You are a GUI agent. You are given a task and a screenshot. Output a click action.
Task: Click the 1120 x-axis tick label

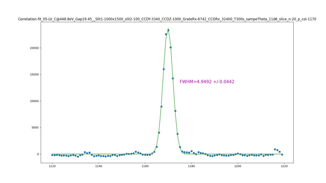pyautogui.click(x=52, y=167)
